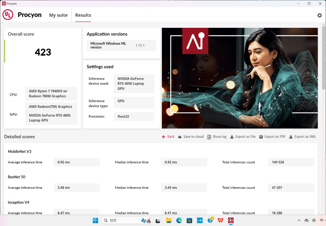Click the Export as XML download icon
Screen dimensions: 326x226
[291, 137]
